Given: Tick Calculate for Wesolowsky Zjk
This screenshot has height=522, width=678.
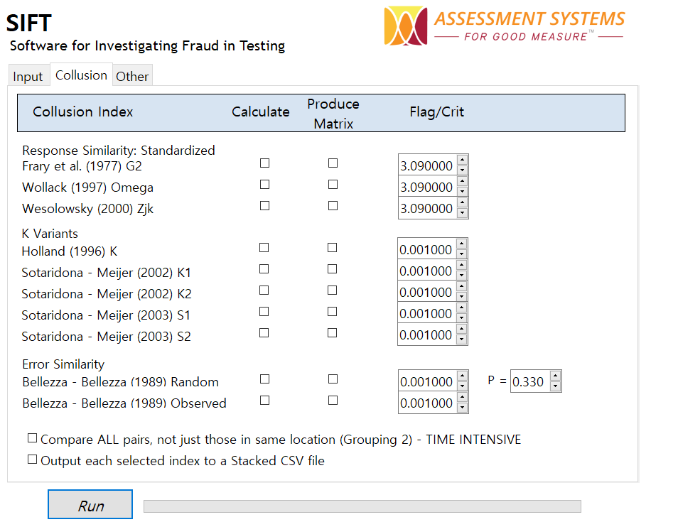Looking at the screenshot, I should [x=264, y=206].
